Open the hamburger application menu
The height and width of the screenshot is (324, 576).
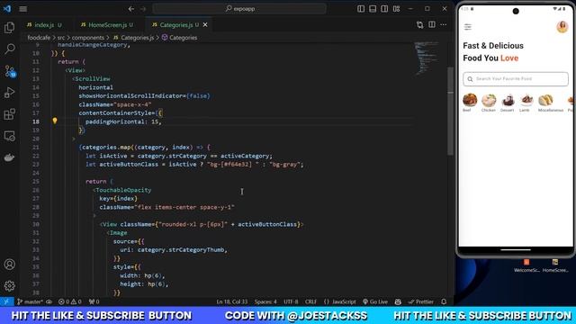(x=23, y=8)
